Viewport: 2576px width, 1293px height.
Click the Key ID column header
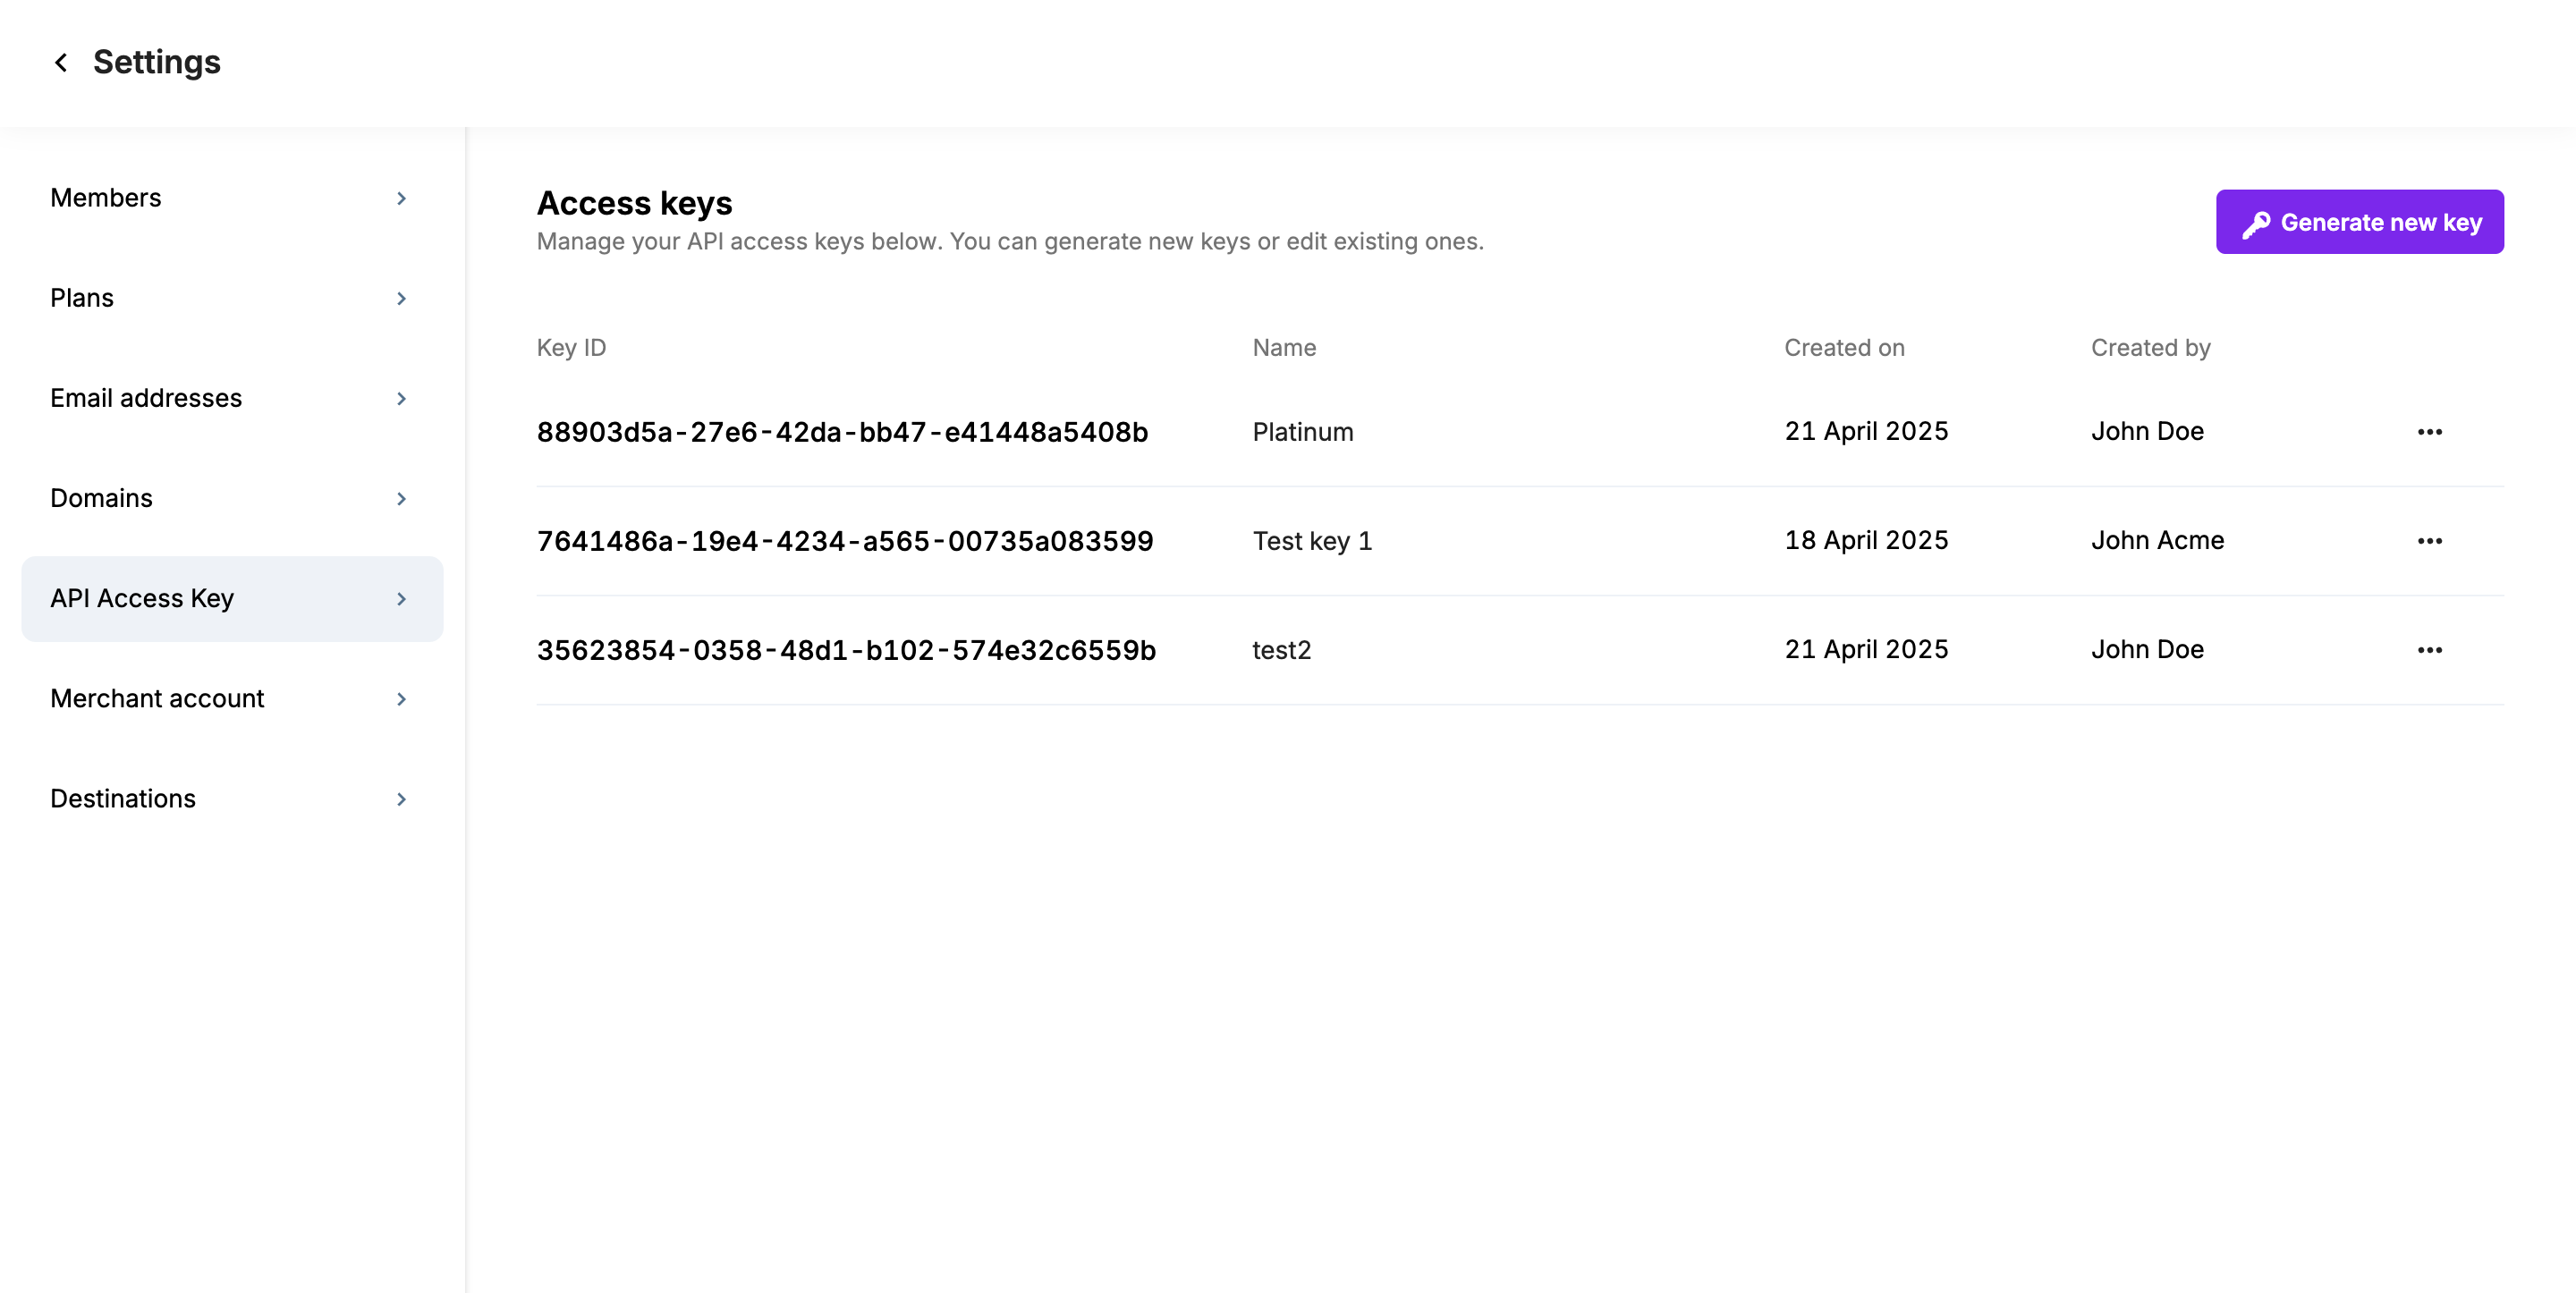pos(571,348)
